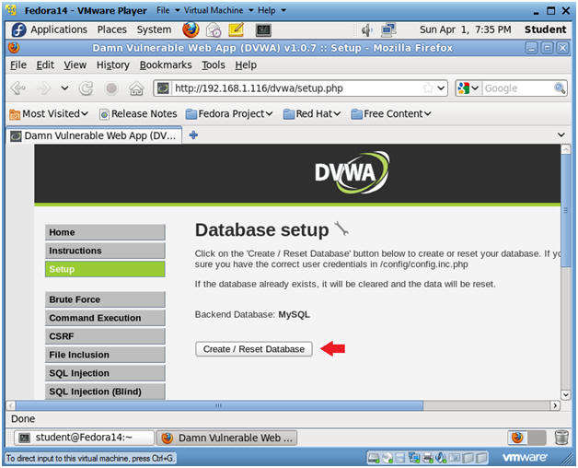Open a new tab with the plus icon

[193, 135]
